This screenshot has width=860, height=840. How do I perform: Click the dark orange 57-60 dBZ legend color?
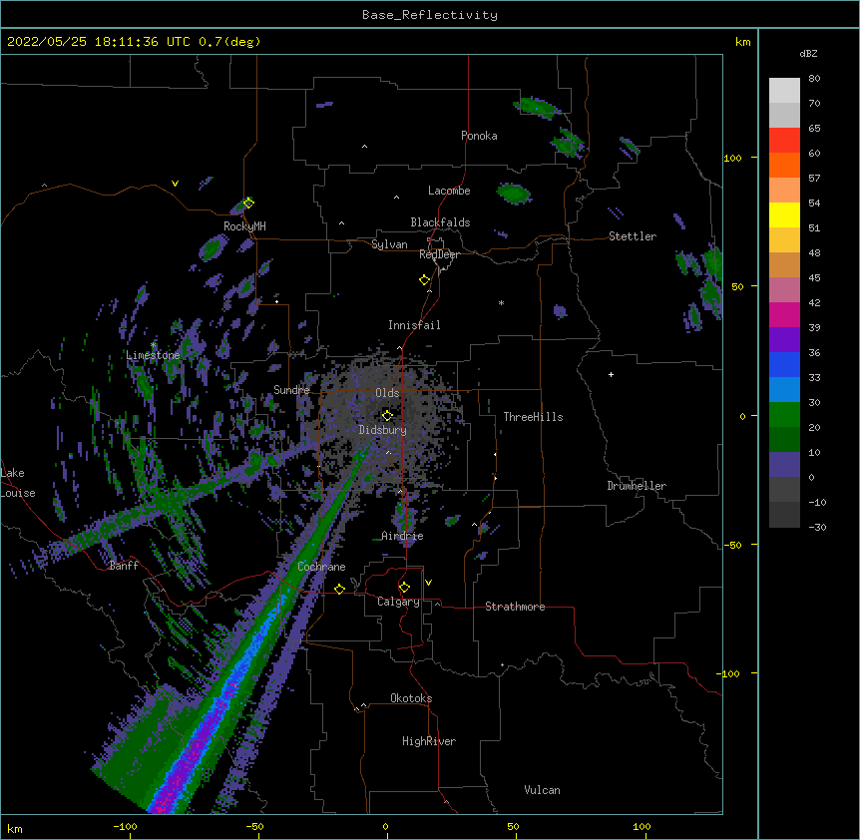coord(784,165)
